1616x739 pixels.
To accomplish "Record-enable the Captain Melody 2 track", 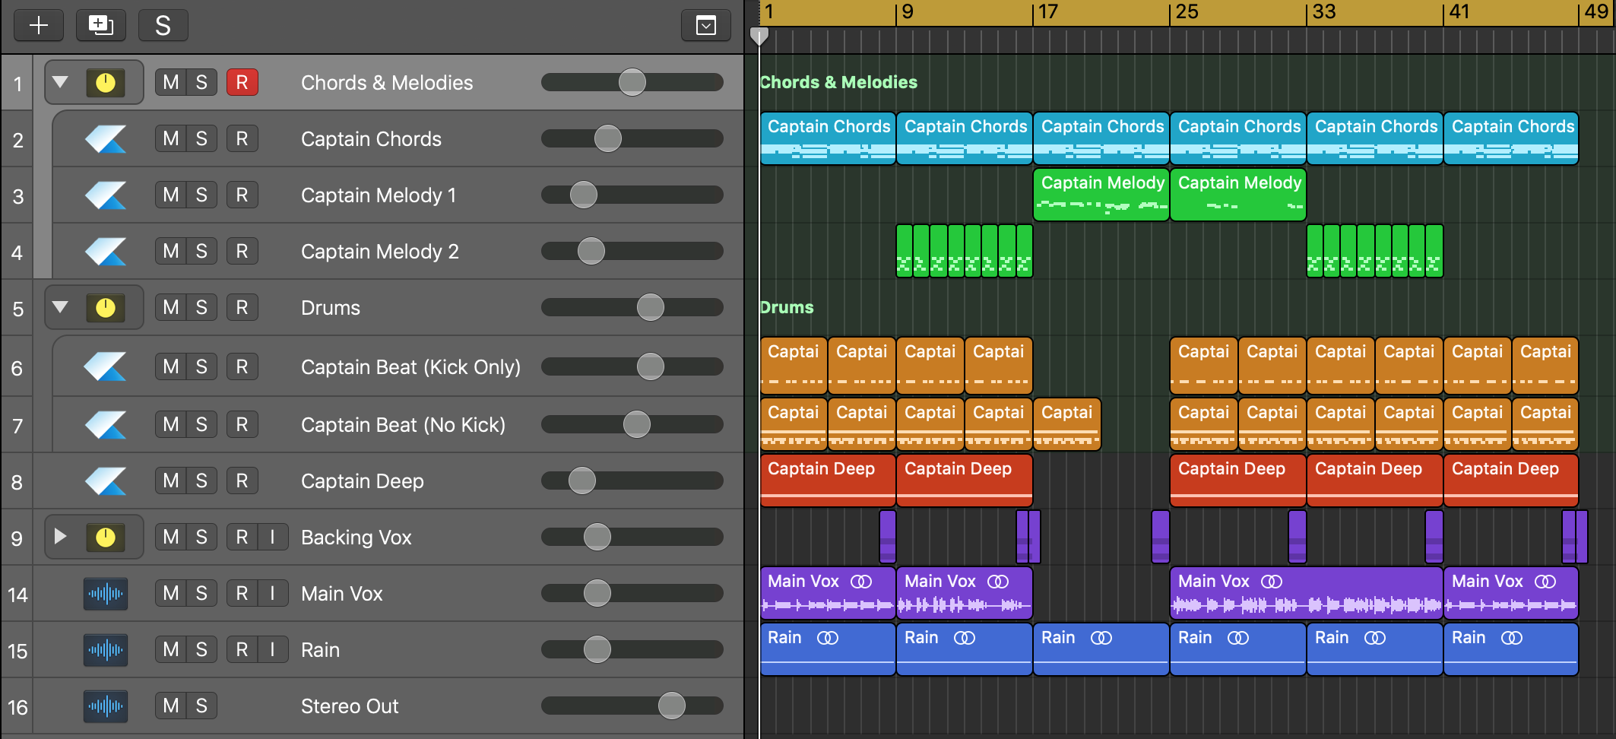I will (x=242, y=251).
